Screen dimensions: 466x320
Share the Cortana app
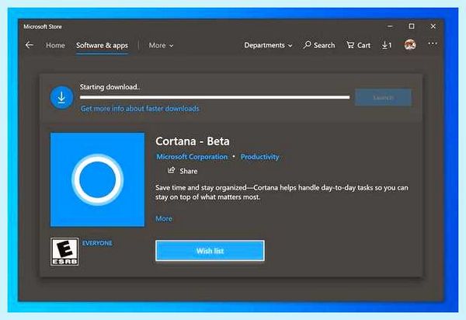[183, 171]
